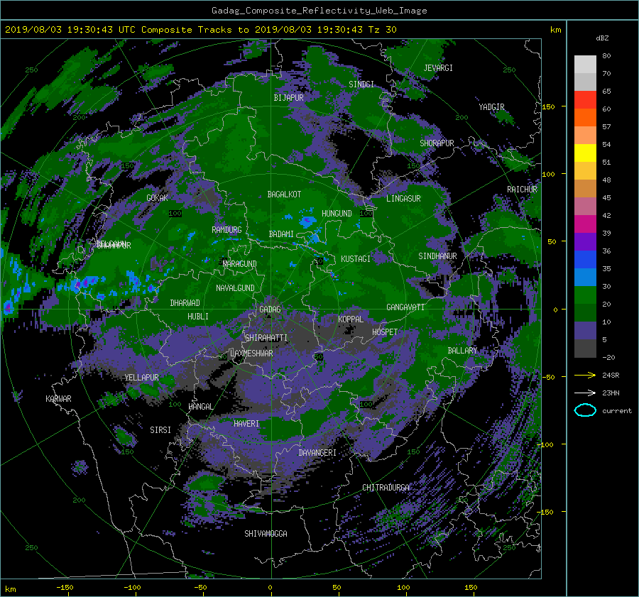Click the 'current' legend label
Viewport: 639px width, 597px height.
pos(617,411)
